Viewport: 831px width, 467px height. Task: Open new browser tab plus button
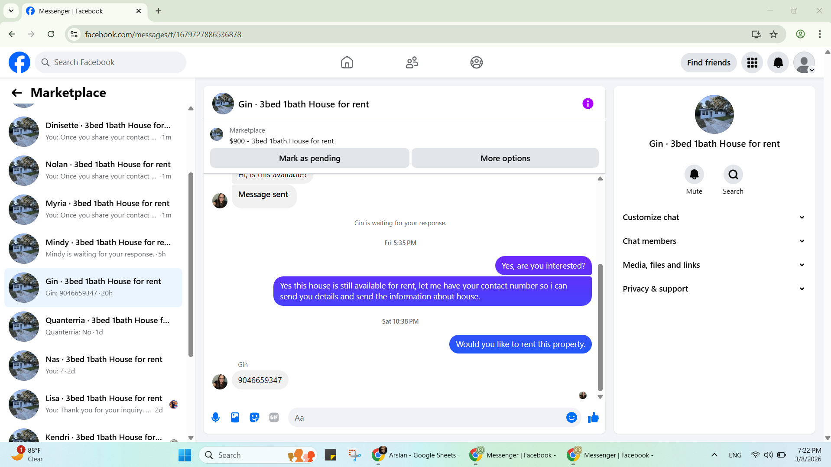pyautogui.click(x=159, y=11)
